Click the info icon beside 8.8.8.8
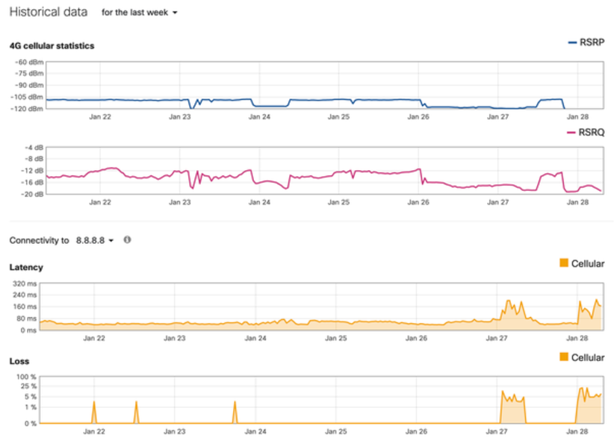The image size is (614, 443). pyautogui.click(x=127, y=240)
